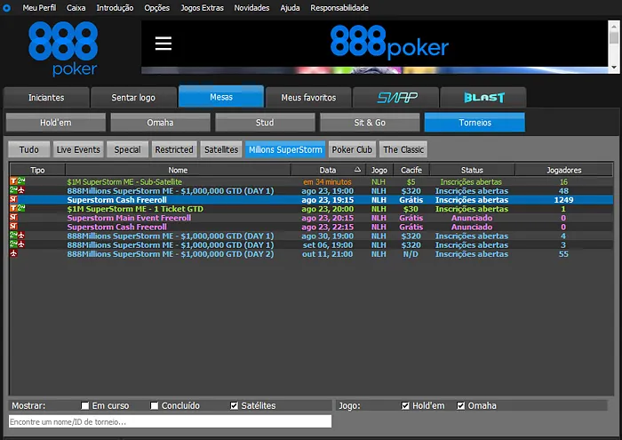Filter tournaments by Satellites

221,149
